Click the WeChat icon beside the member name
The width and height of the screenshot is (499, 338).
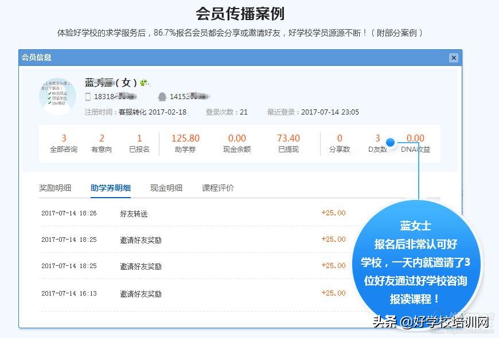point(143,82)
